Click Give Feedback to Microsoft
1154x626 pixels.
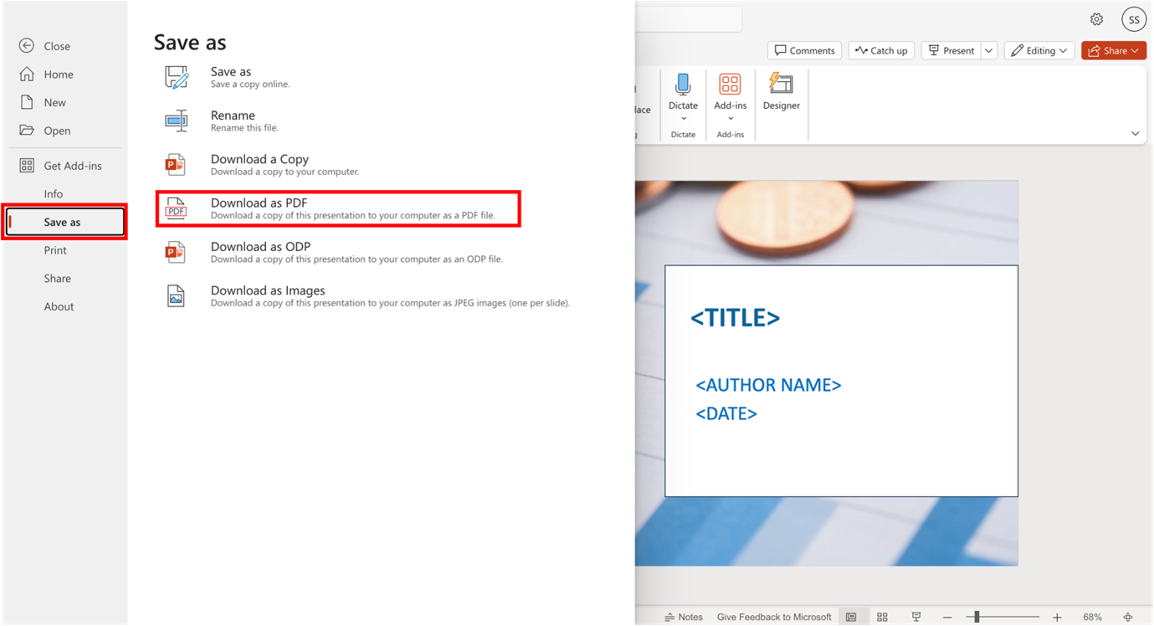[x=774, y=617]
